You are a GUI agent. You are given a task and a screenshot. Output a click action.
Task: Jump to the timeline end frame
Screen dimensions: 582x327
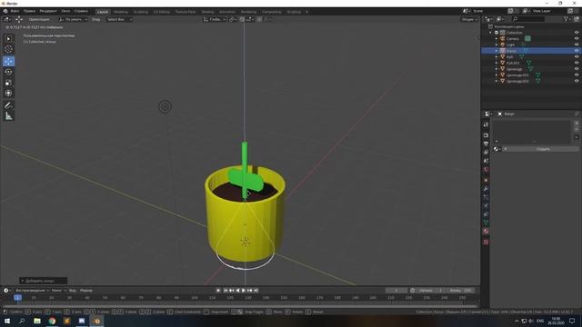(x=256, y=291)
